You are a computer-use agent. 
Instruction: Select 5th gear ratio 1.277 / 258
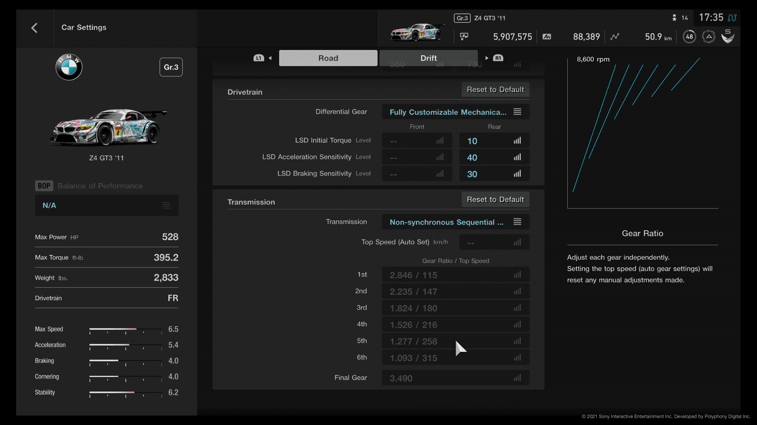tap(455, 341)
